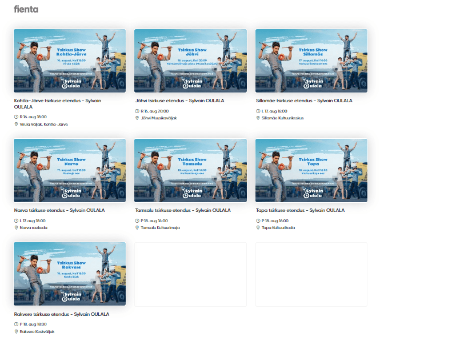Select the Tsirkus Show Tamsalu poster image
468x337 pixels.
tap(190, 170)
